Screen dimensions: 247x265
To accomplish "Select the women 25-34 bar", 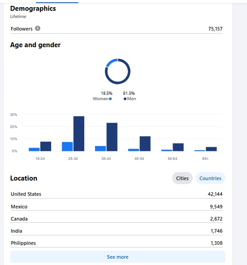I will [67, 146].
